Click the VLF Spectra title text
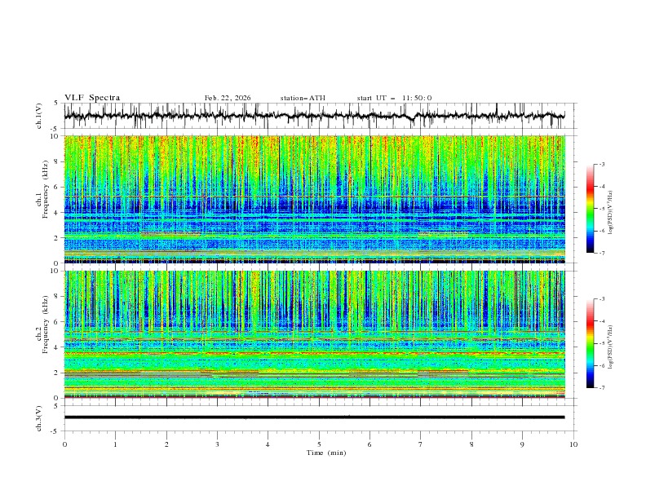646x499 pixels. [x=92, y=98]
